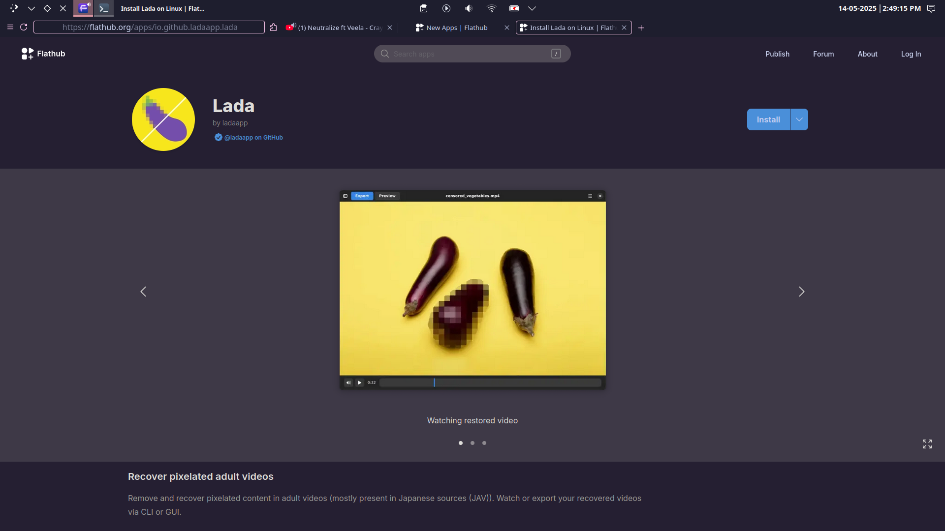Screen dimensions: 945x531
Task: Open the browser hamburger menu
Action: coord(10,27)
